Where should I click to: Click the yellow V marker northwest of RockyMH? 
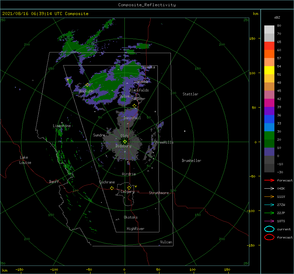68,80
